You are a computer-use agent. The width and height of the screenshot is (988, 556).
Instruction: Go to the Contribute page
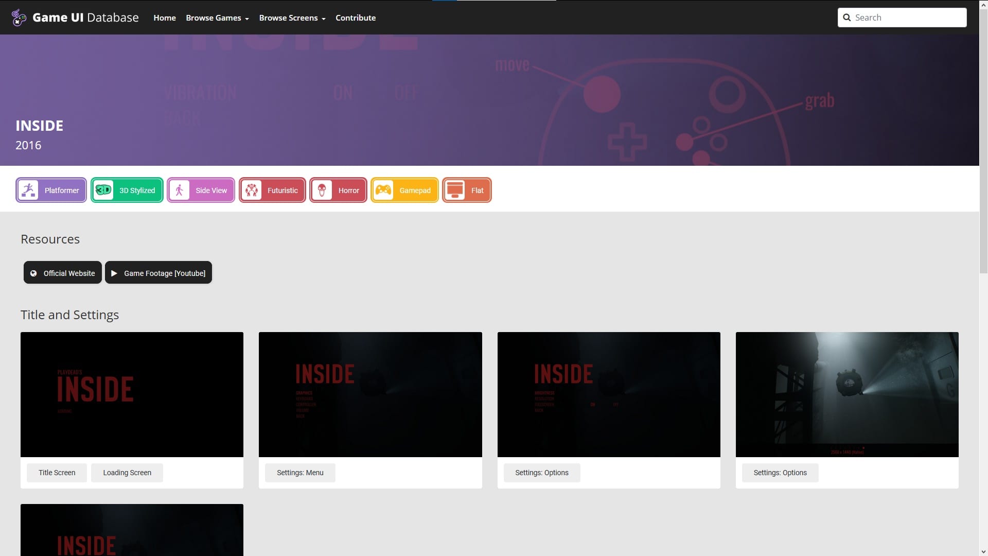356,18
